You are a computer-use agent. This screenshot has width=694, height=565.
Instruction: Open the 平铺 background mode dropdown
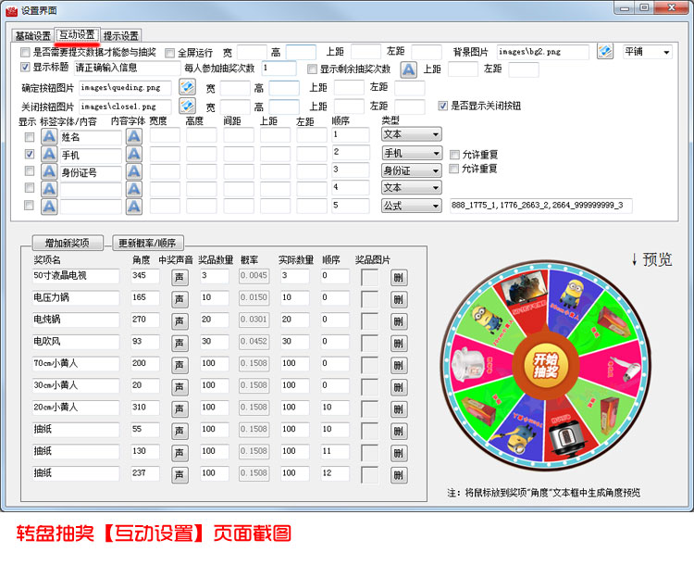click(x=647, y=52)
